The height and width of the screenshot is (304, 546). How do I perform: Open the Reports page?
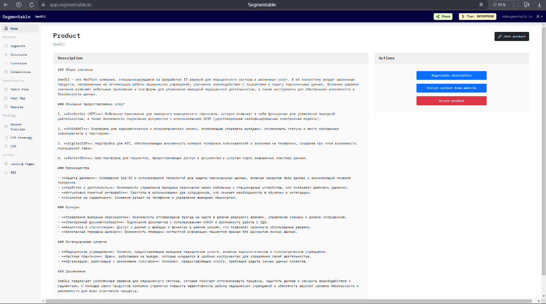click(17, 107)
